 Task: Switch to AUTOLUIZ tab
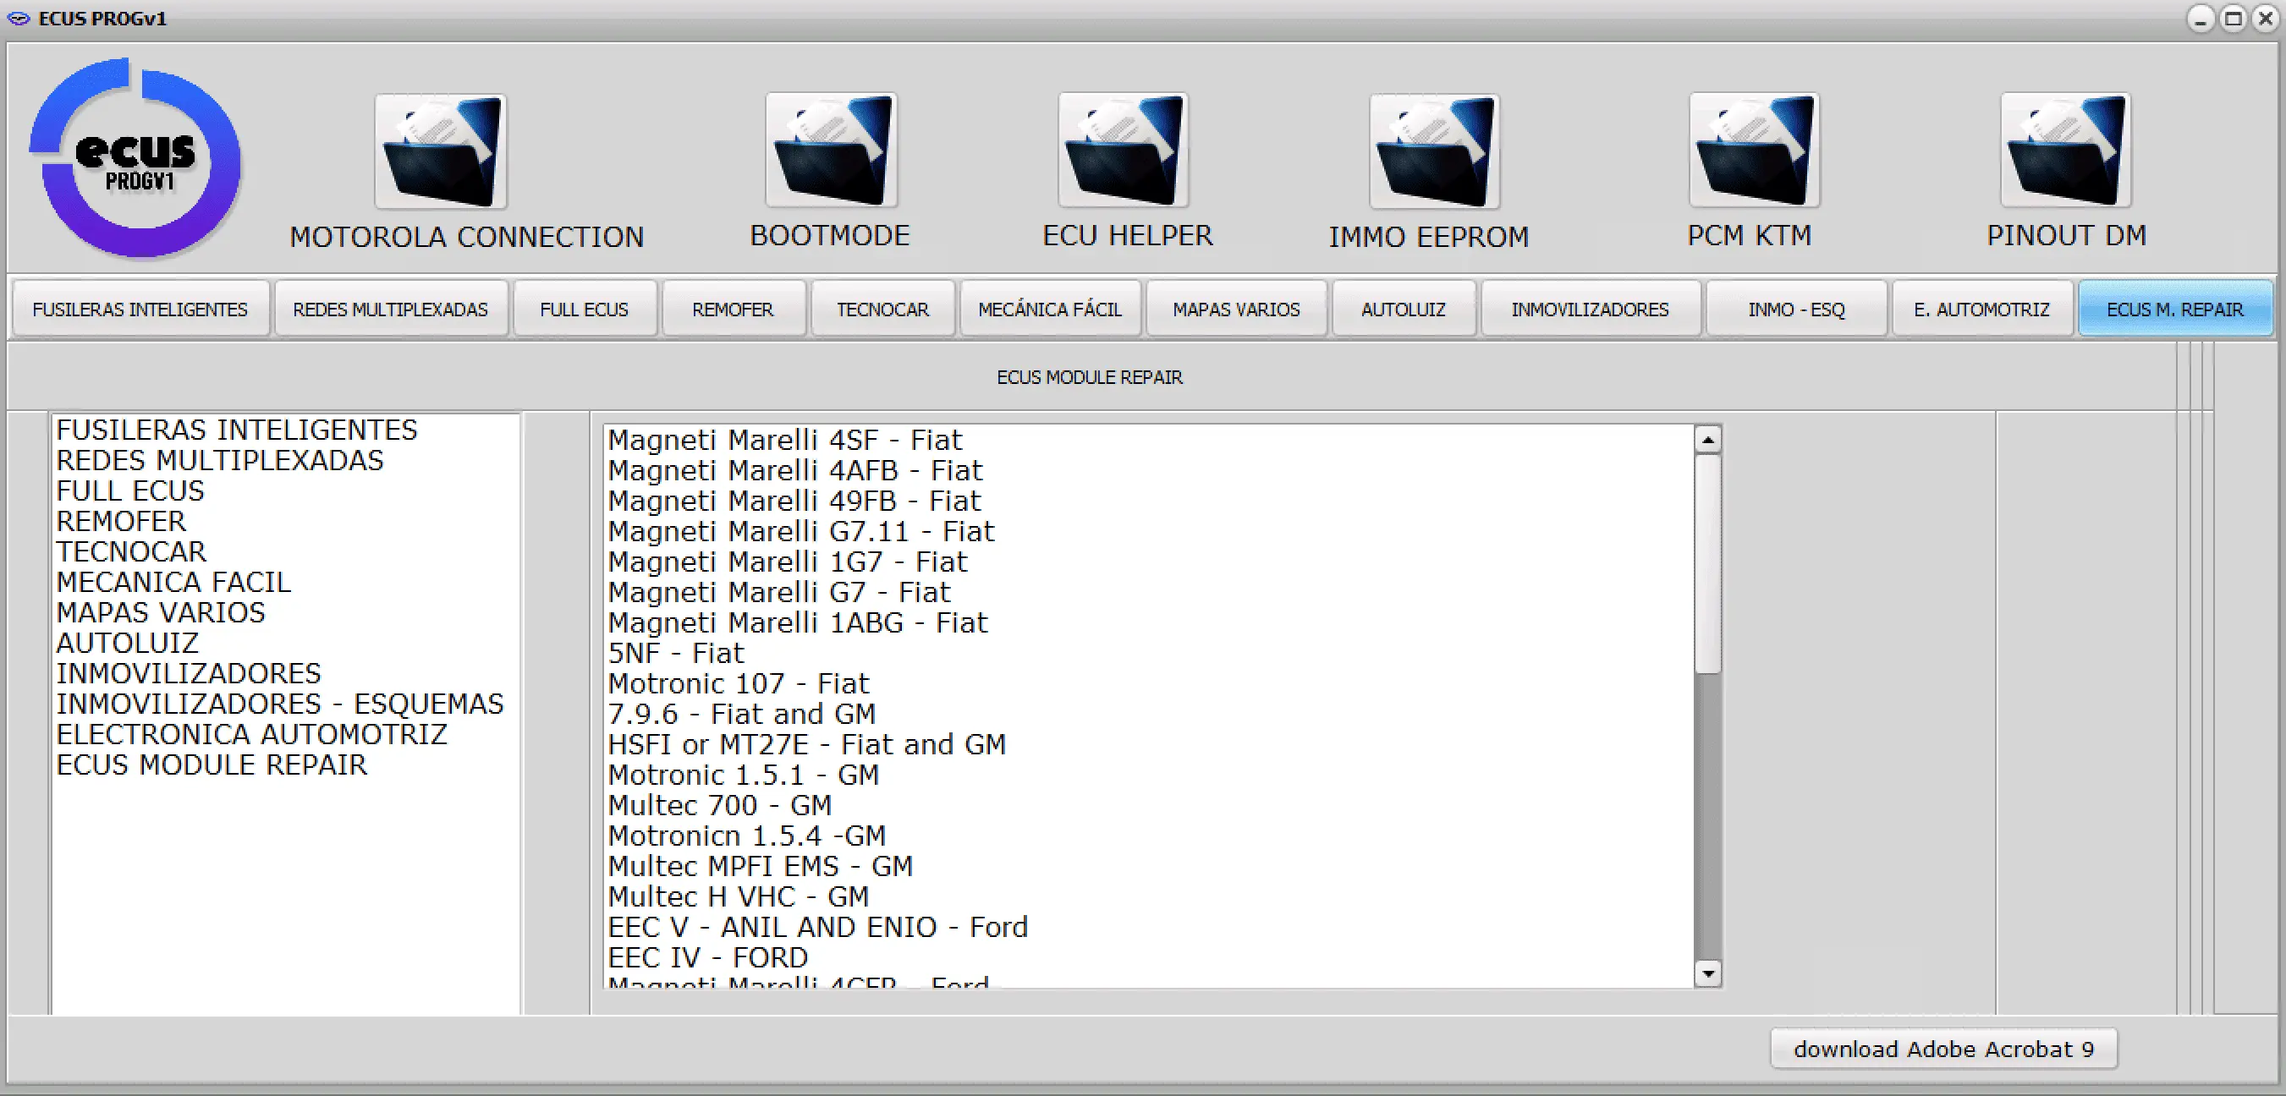(1404, 310)
